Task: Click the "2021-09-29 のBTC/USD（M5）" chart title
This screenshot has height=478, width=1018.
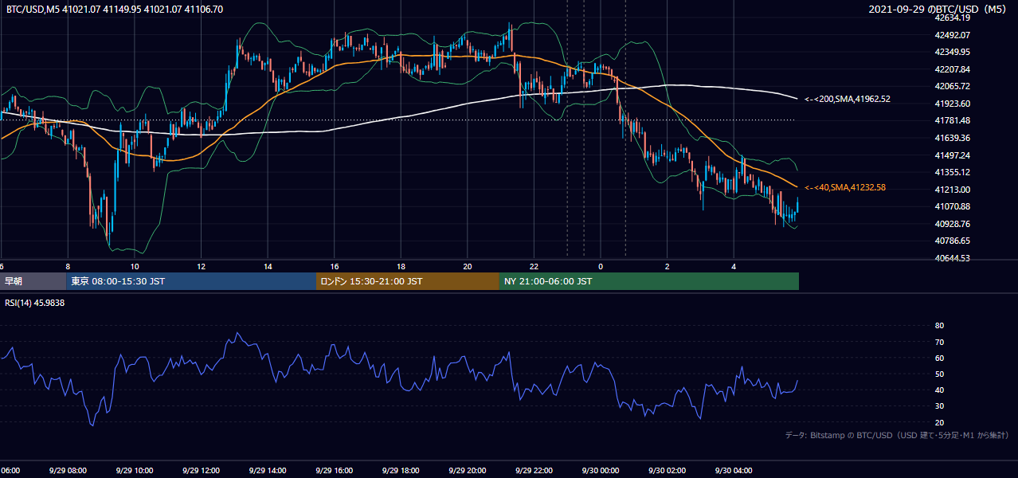Action: tap(939, 10)
